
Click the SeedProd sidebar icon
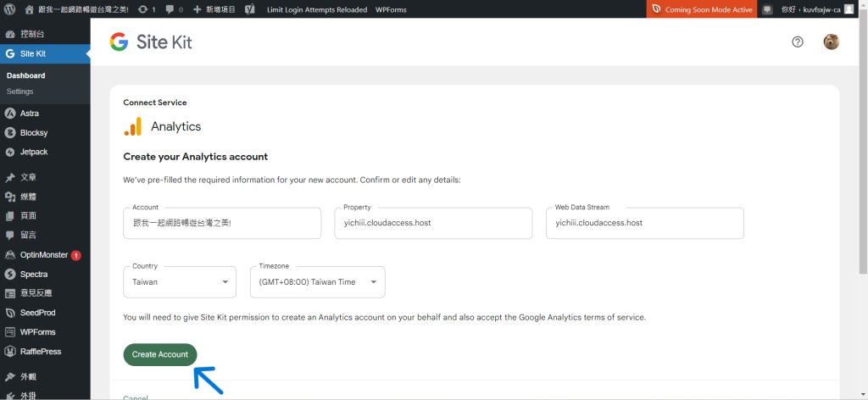pos(9,313)
